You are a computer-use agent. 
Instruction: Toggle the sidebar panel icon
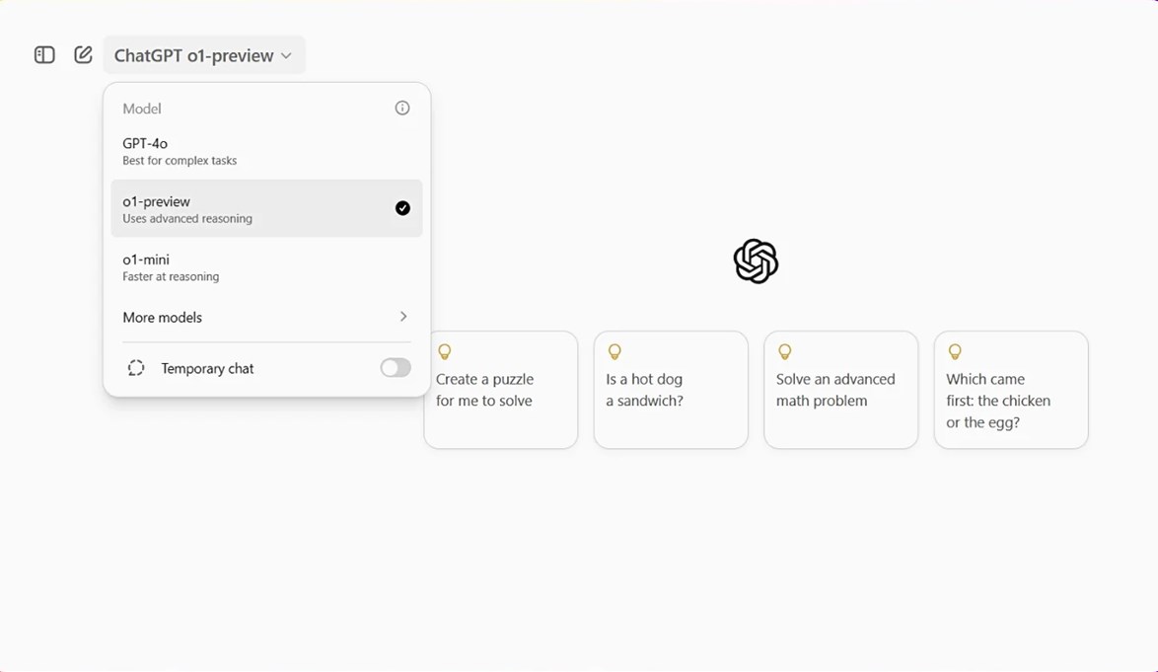[x=44, y=54]
